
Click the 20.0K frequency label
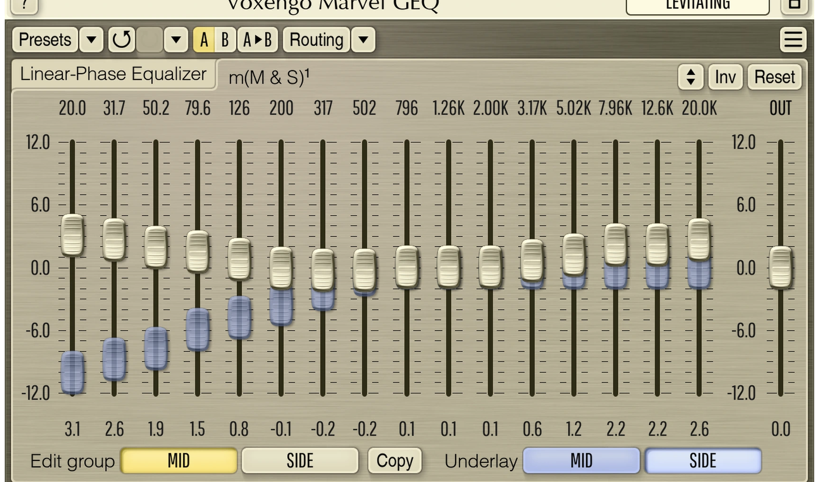pos(699,108)
